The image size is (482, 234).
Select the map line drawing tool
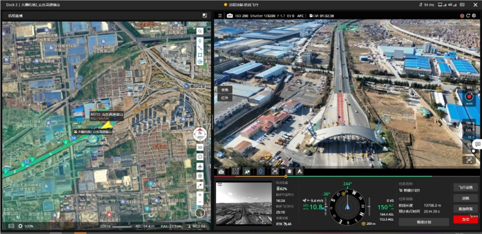coord(200,48)
